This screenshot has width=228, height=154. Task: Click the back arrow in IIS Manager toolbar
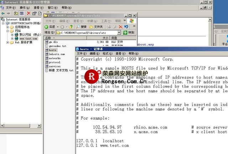(3, 13)
